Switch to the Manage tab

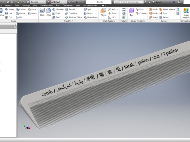pos(26,6)
